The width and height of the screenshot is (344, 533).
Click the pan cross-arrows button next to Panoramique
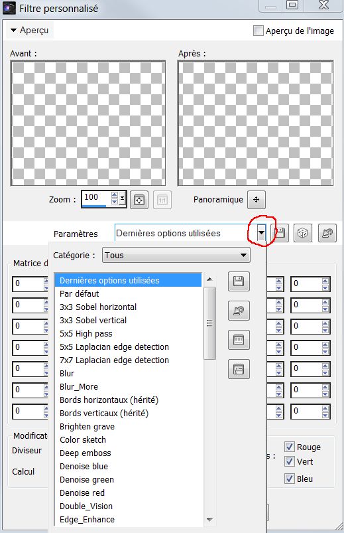[x=256, y=200]
